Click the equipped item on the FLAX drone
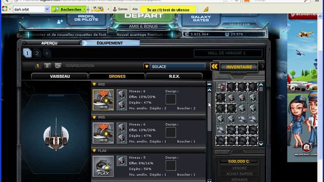Viewport: 324px width, 182px height. click(121, 161)
